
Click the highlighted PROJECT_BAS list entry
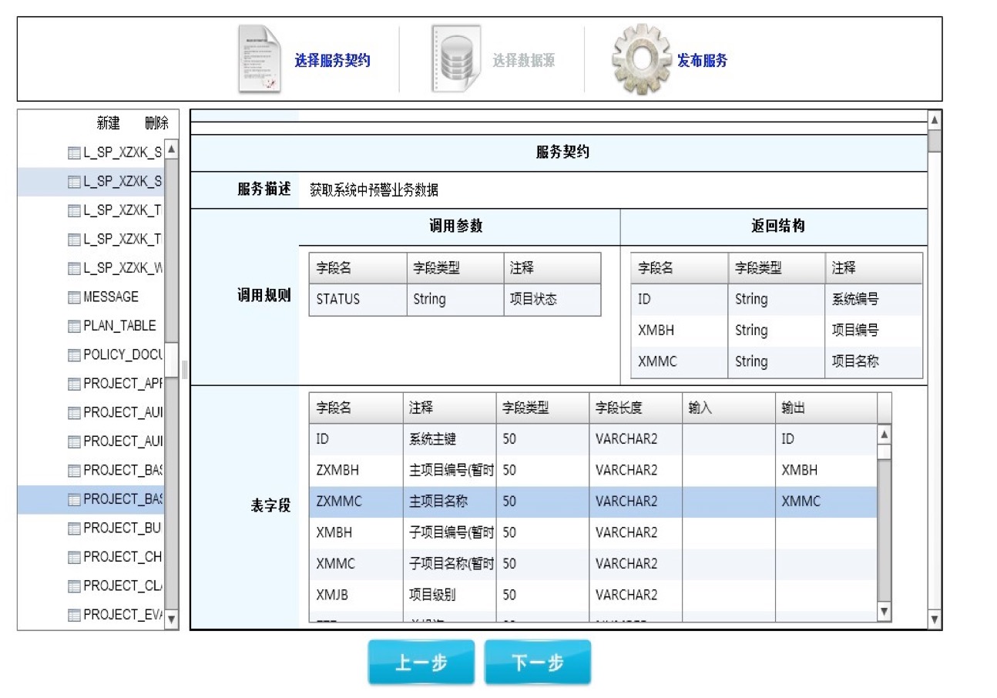tap(91, 499)
